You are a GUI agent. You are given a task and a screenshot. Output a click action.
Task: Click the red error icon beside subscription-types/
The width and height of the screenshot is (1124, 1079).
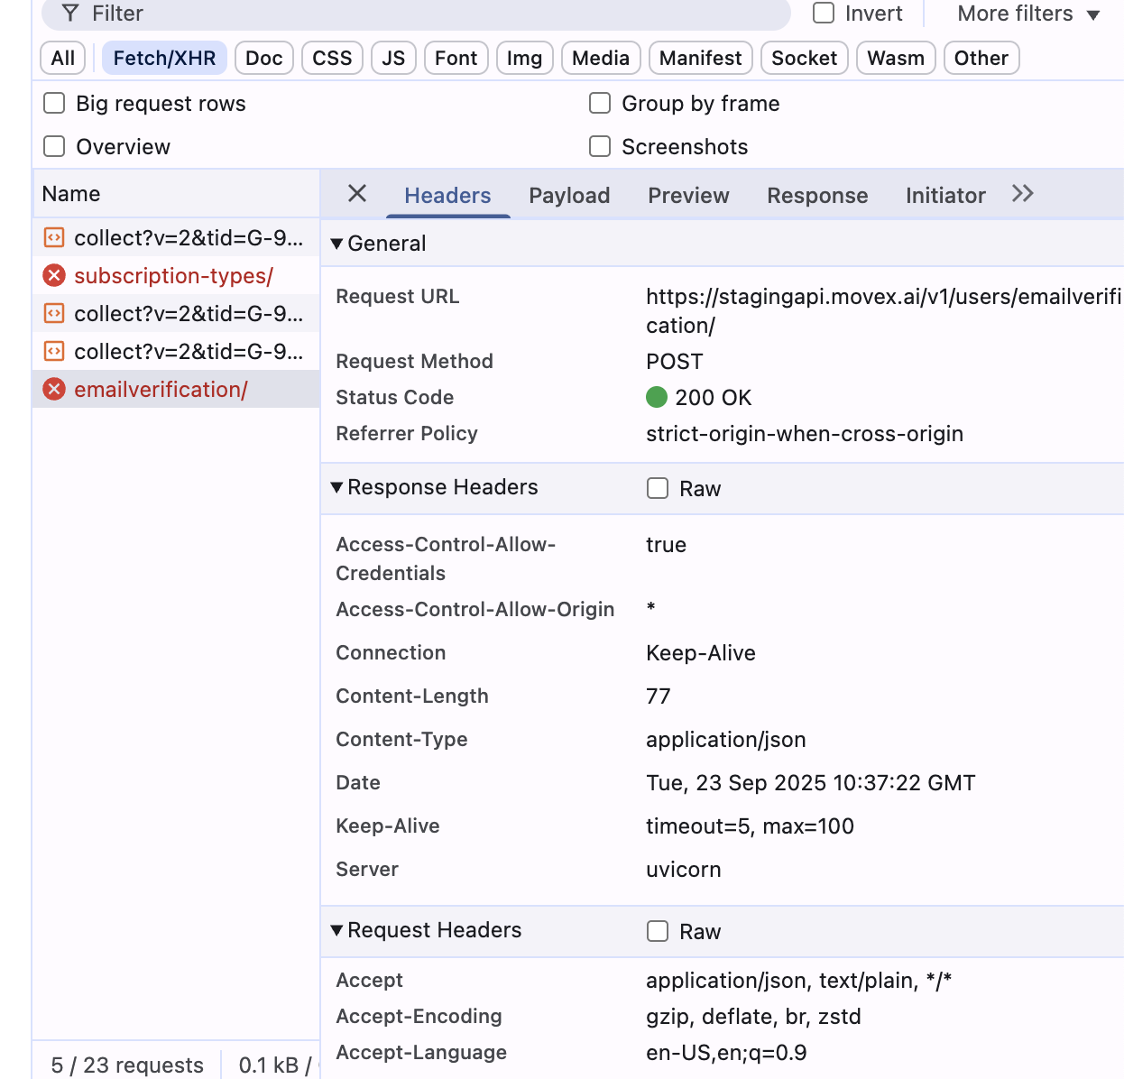pyautogui.click(x=55, y=276)
